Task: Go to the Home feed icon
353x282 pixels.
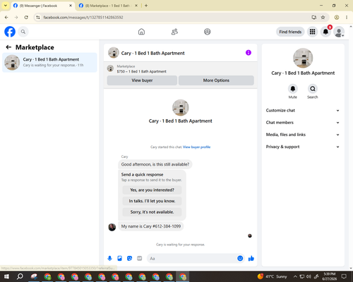Action: click(x=141, y=32)
